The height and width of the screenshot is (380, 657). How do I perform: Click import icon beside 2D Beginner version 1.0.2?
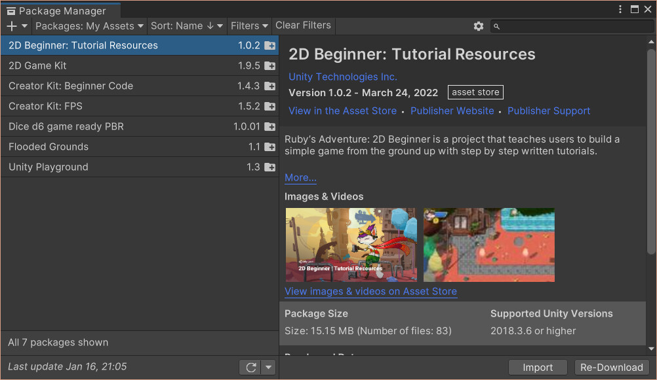(270, 46)
